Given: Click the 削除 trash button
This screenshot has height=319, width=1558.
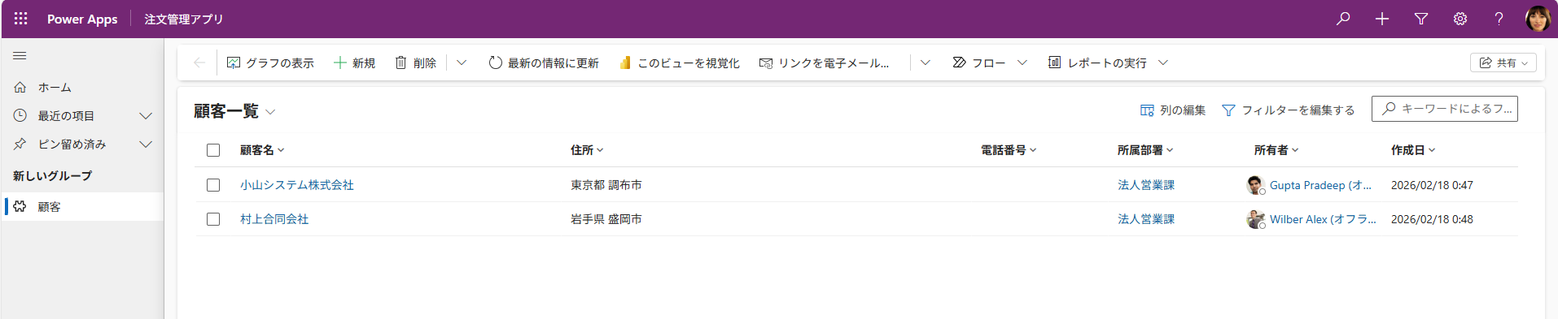Looking at the screenshot, I should (x=416, y=63).
